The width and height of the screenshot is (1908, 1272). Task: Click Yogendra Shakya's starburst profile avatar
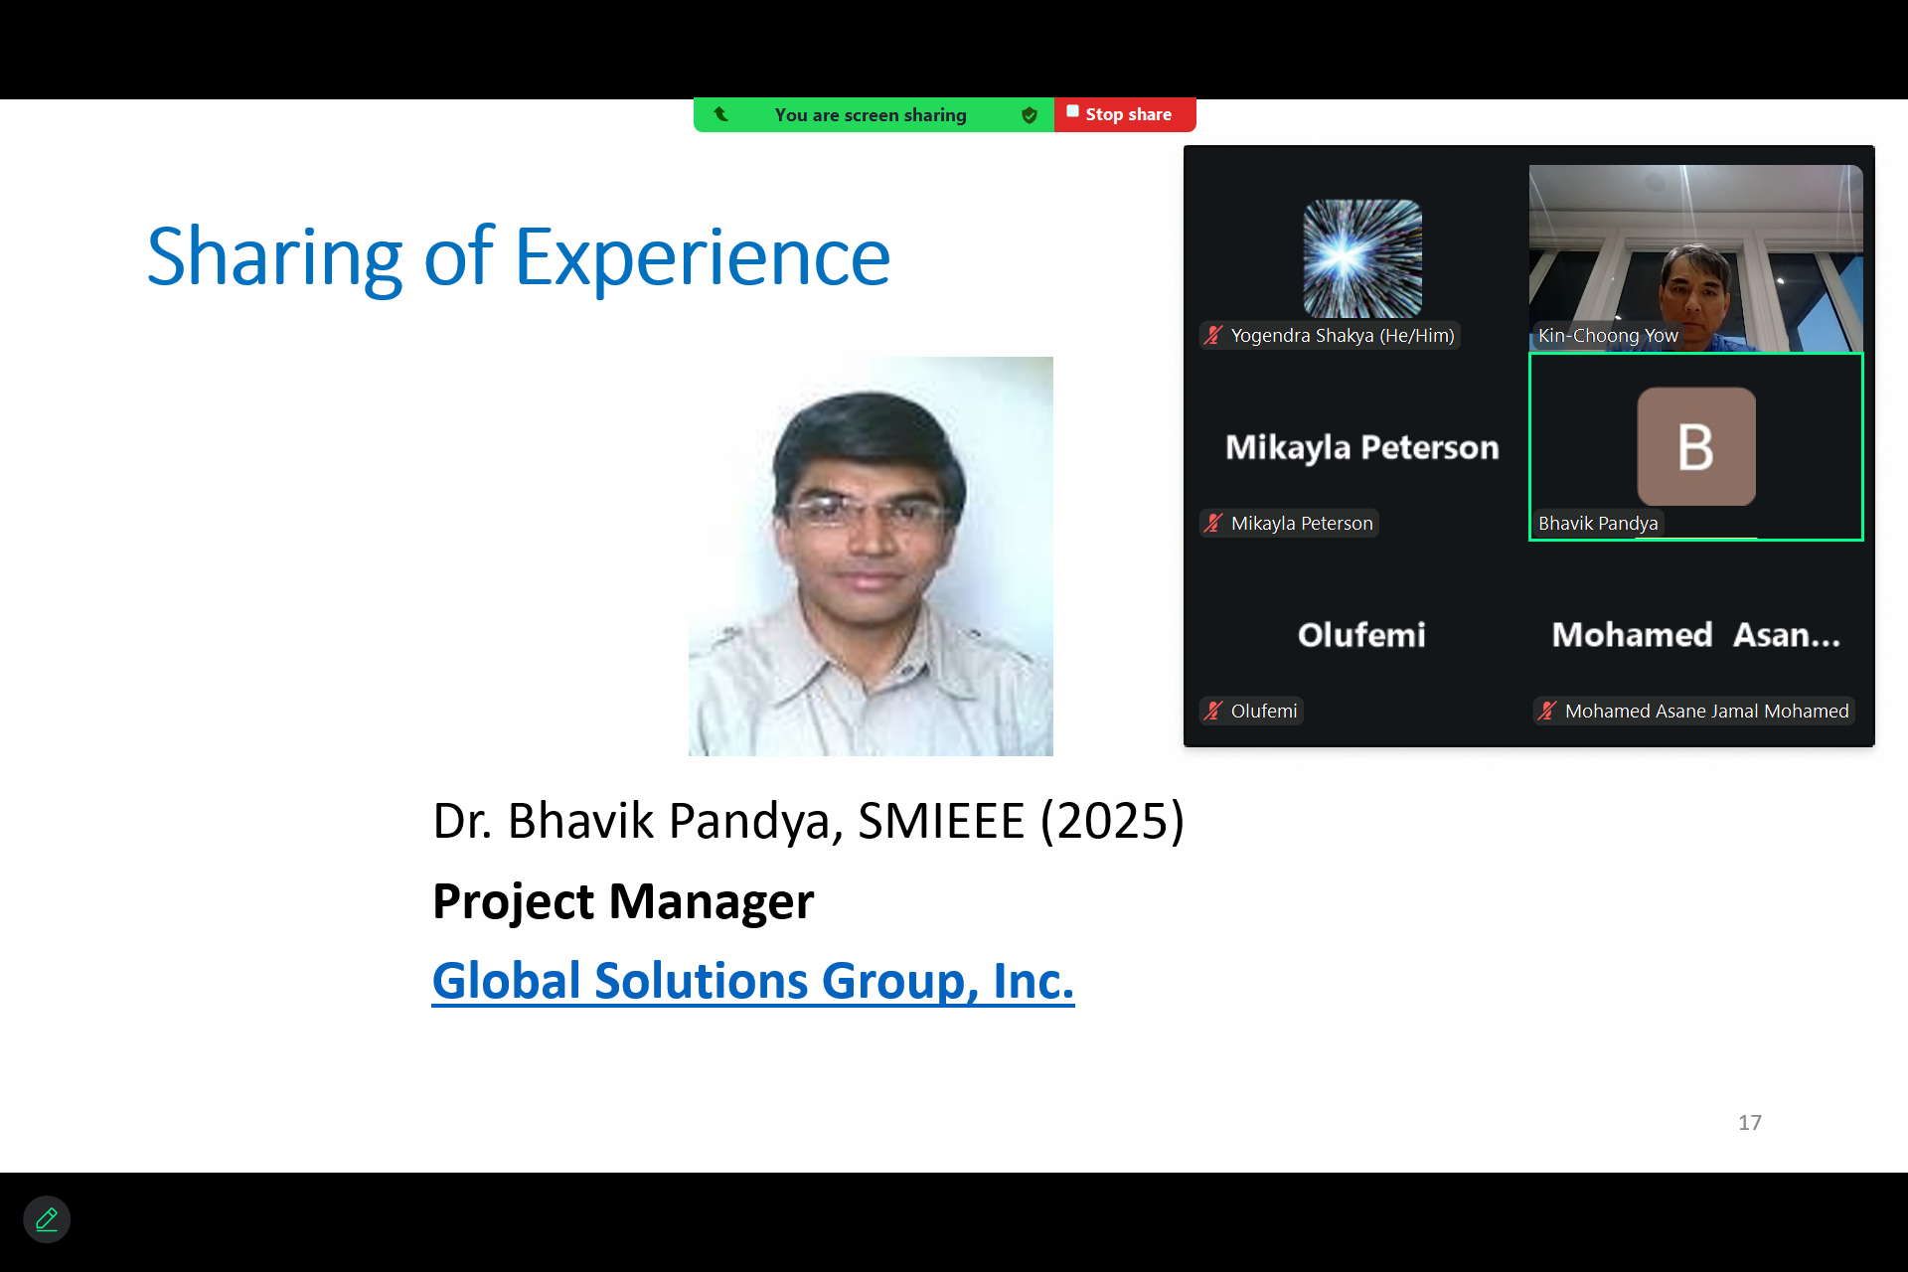pos(1362,258)
